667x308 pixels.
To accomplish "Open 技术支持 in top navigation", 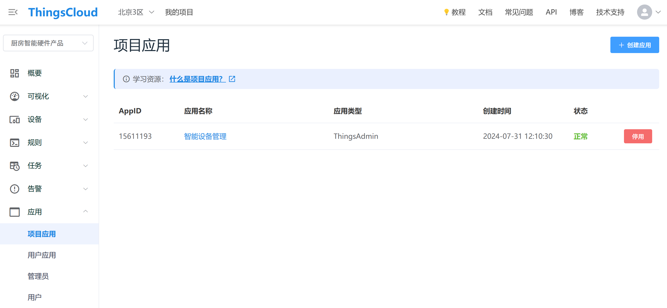I will pos(610,12).
